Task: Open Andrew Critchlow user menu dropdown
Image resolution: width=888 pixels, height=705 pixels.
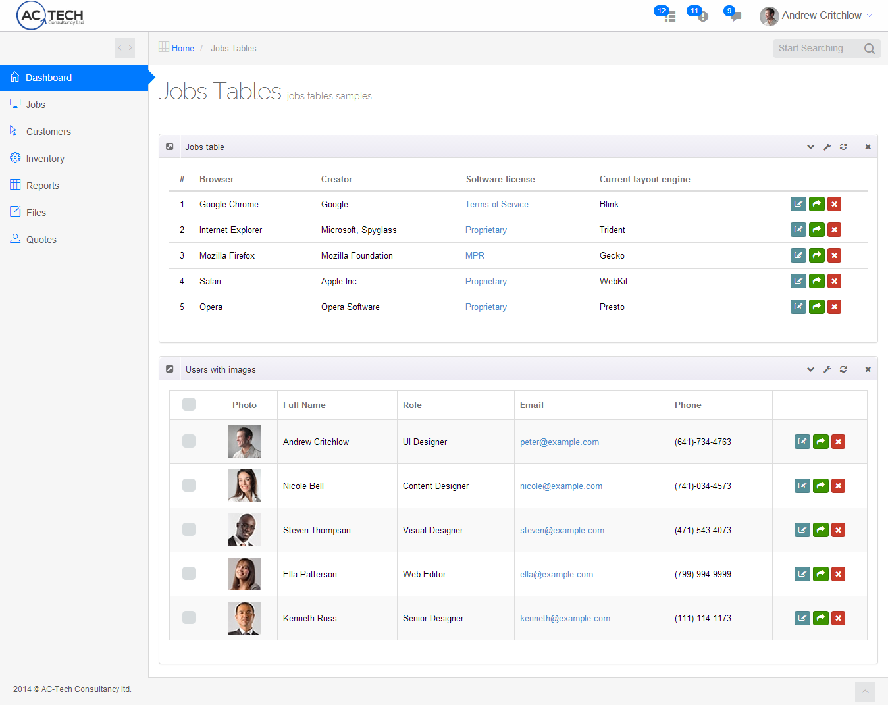Action: (816, 16)
